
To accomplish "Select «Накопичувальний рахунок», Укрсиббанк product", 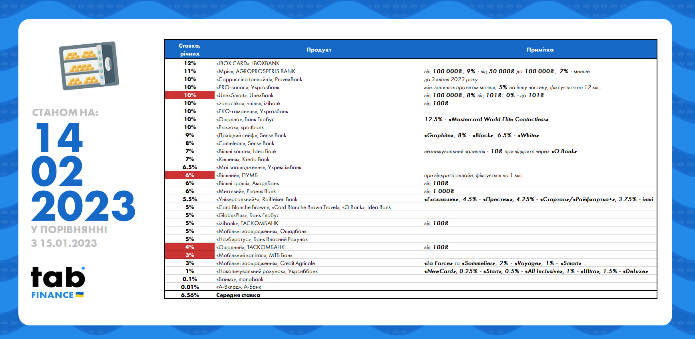I will tap(267, 271).
